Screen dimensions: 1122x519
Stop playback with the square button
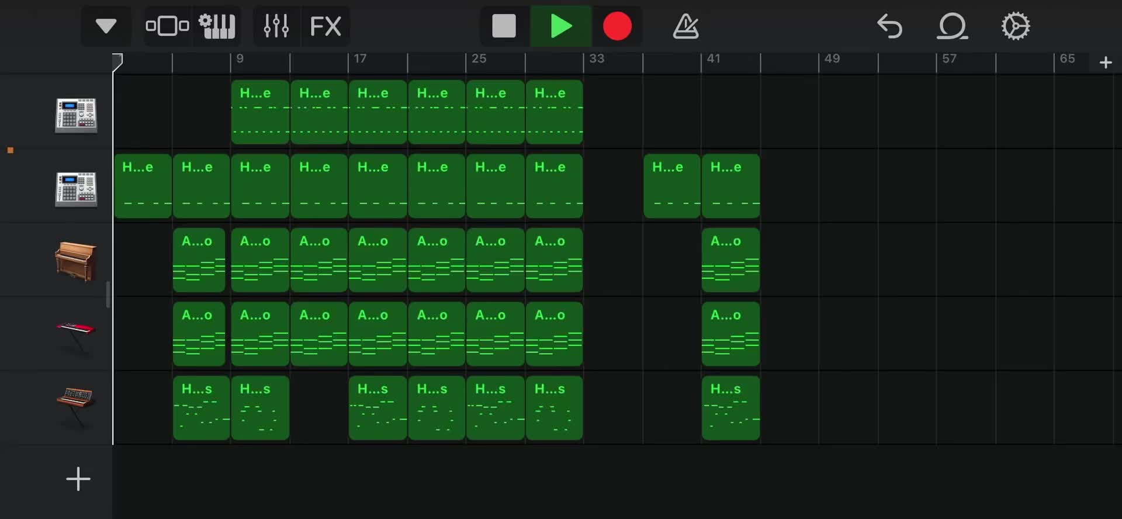click(x=504, y=26)
